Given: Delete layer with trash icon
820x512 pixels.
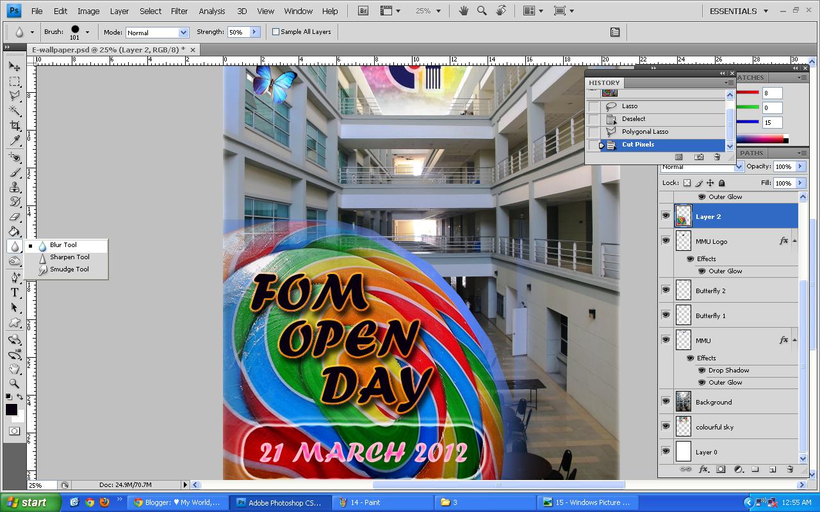Looking at the screenshot, I should (x=790, y=469).
